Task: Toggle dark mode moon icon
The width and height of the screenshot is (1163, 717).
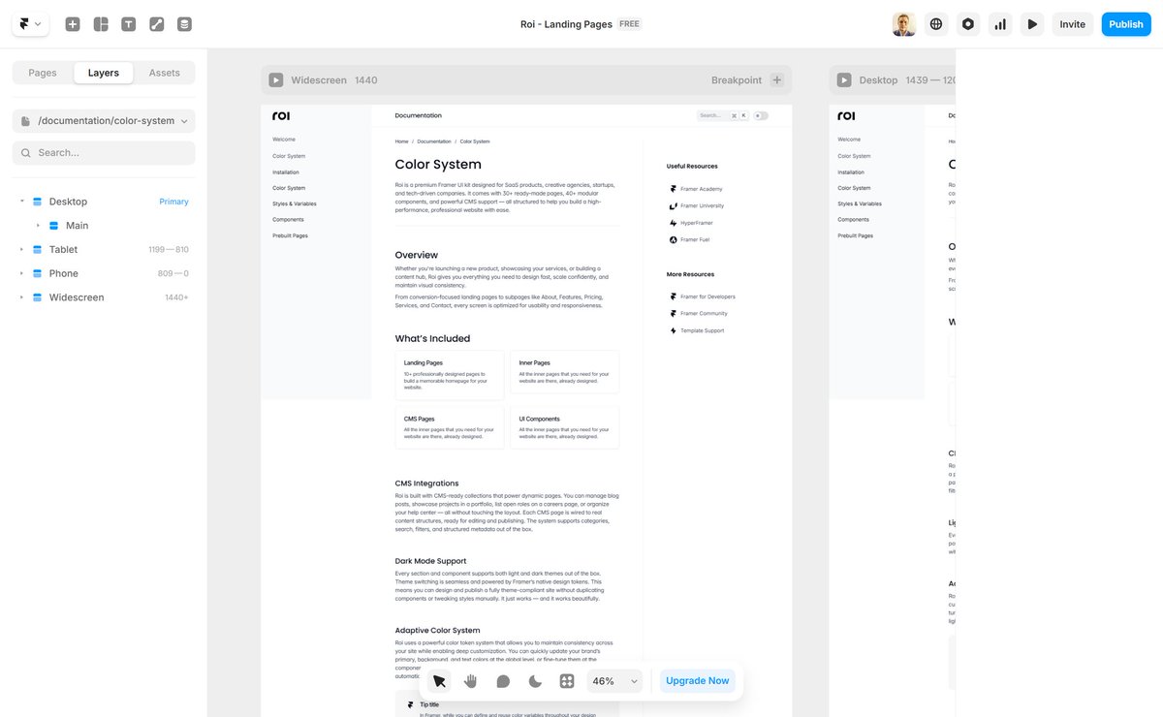Action: click(x=535, y=681)
